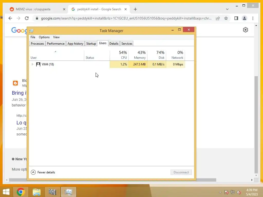Open the Chrome icon in the taskbar
This screenshot has width=263, height=197.
[x=21, y=192]
